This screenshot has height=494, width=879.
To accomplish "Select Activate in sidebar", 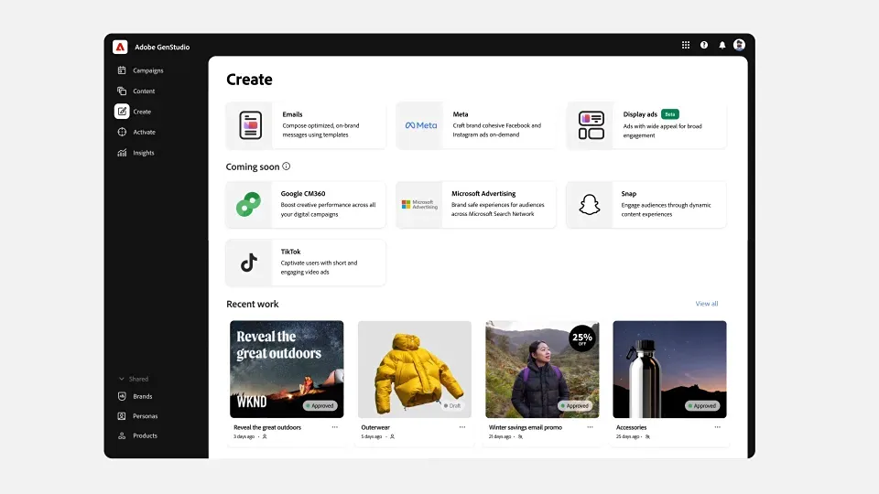I will click(144, 132).
